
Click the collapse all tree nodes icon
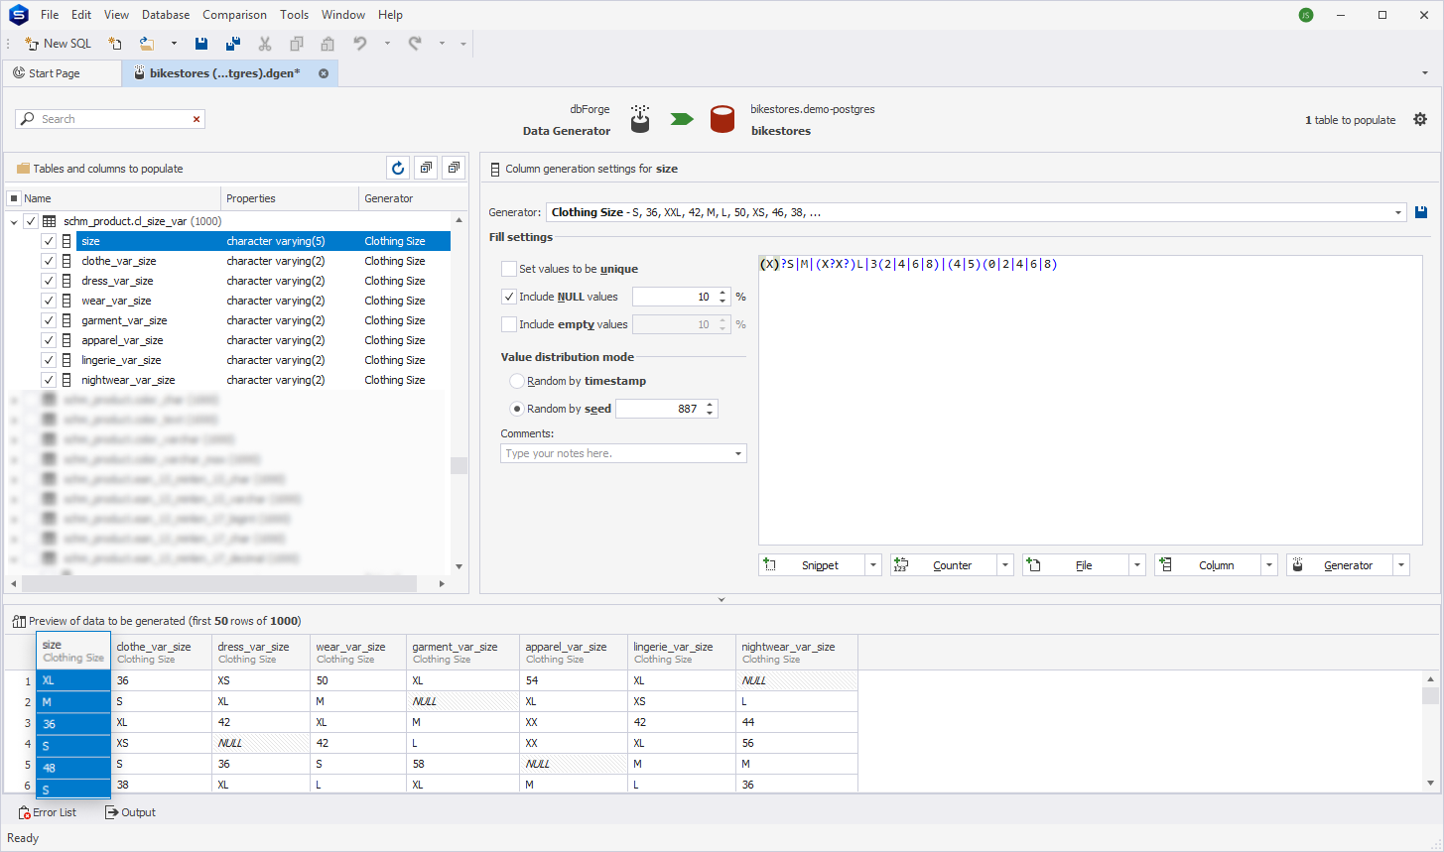[x=454, y=169]
